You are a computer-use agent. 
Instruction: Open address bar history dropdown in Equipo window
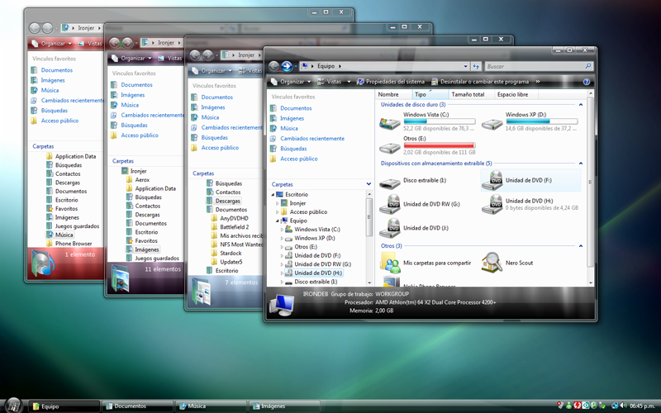[x=465, y=66]
